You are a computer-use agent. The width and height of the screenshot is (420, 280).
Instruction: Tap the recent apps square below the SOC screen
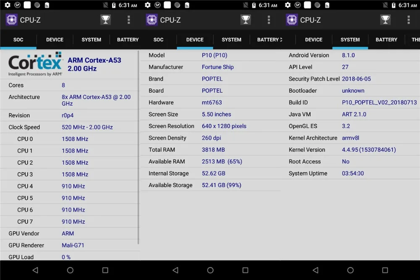(x=105, y=270)
